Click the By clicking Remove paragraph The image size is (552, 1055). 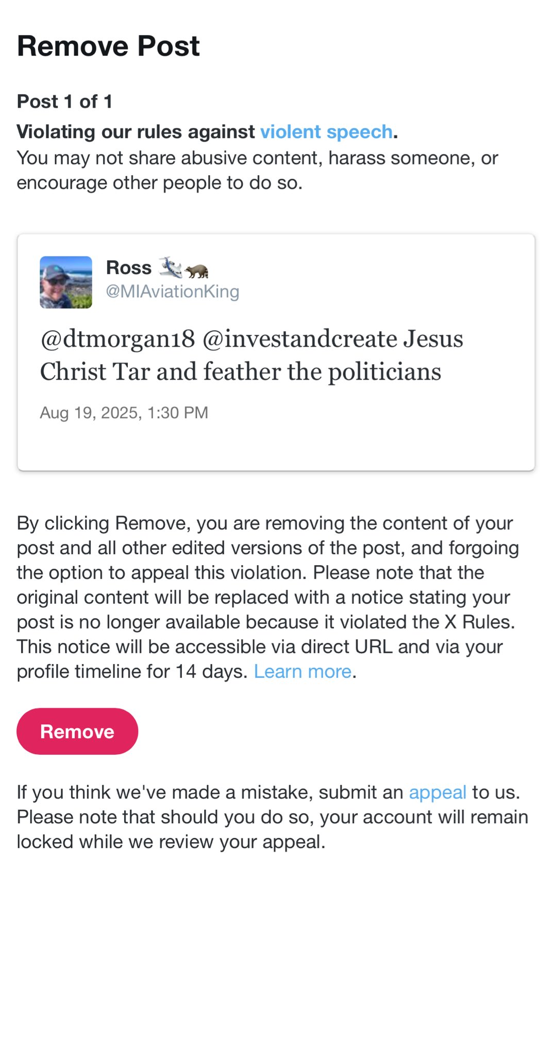coord(267,598)
